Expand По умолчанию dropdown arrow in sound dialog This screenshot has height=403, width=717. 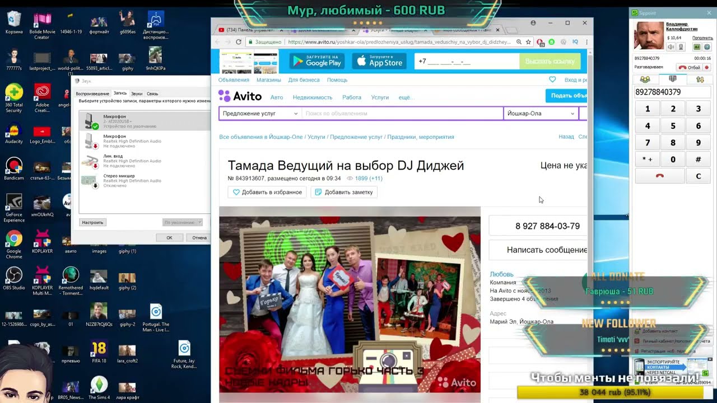pyautogui.click(x=199, y=222)
